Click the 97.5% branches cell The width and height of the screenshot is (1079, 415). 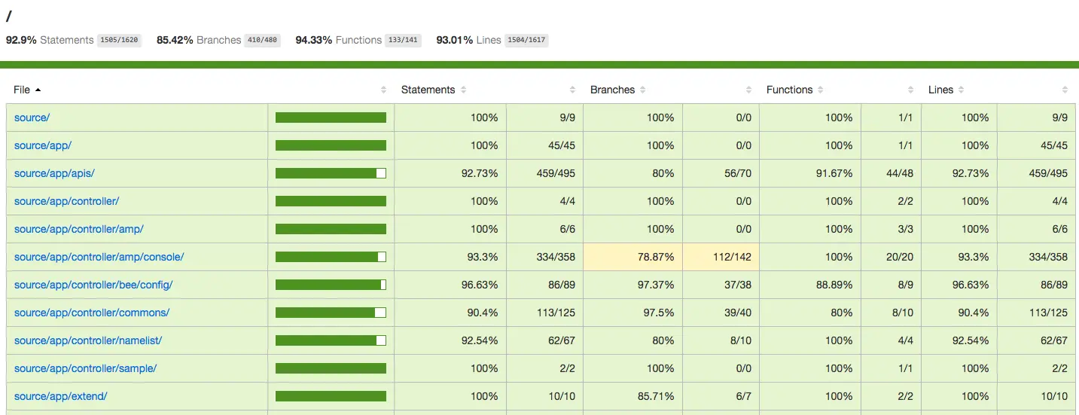pyautogui.click(x=633, y=313)
